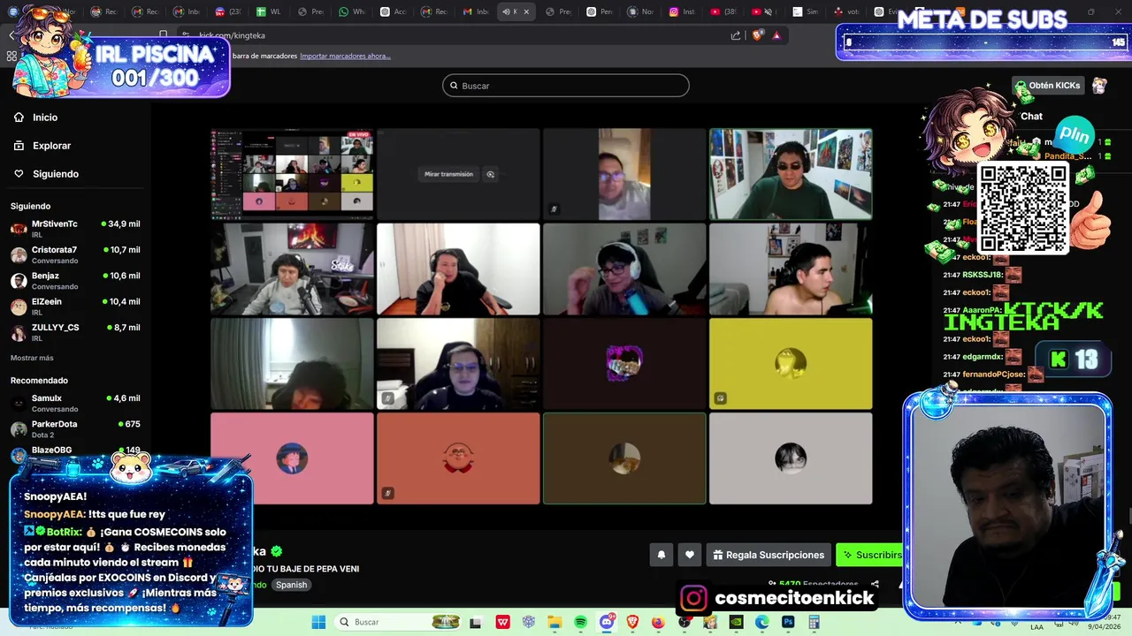Close the active Kick browser tab
The image size is (1132, 636).
(x=526, y=11)
